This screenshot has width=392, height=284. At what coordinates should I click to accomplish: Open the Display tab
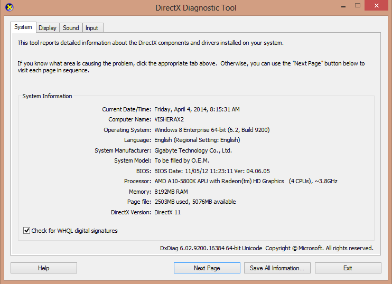[48, 28]
